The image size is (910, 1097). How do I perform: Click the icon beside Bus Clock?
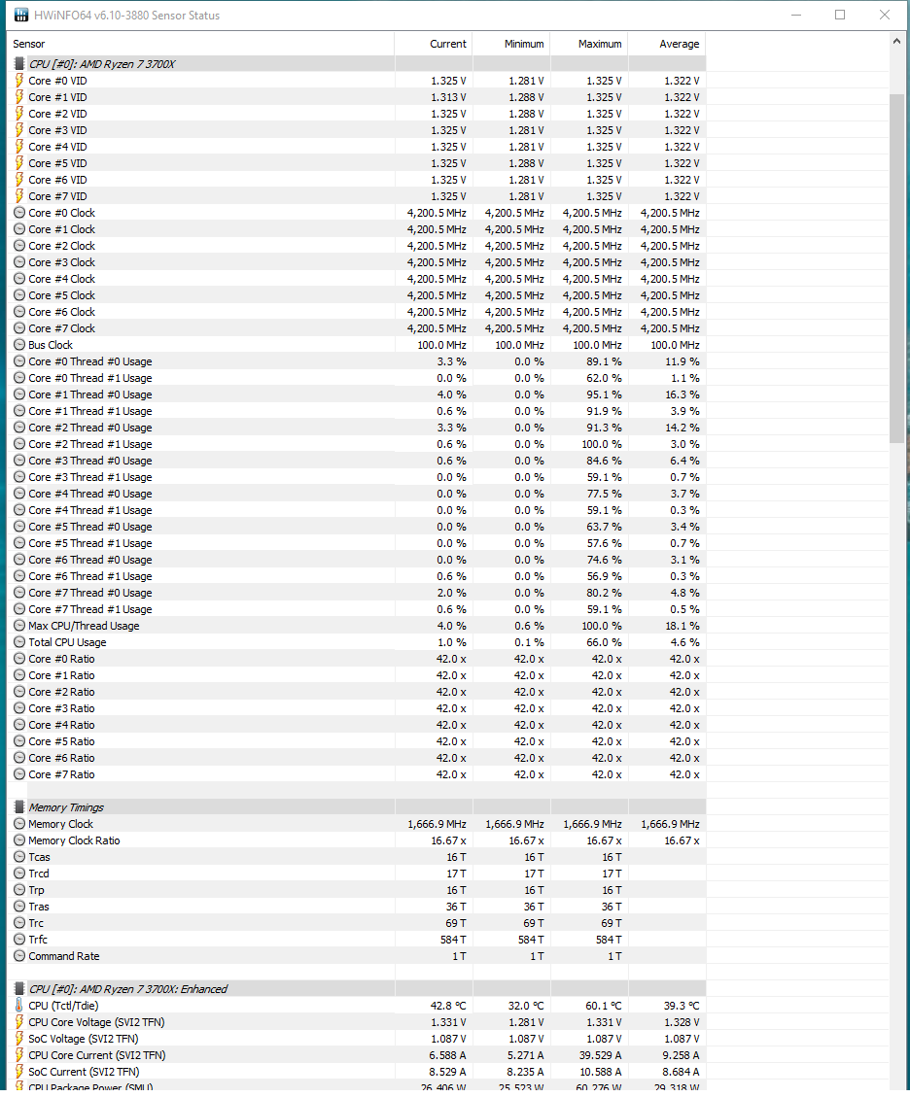coord(19,345)
